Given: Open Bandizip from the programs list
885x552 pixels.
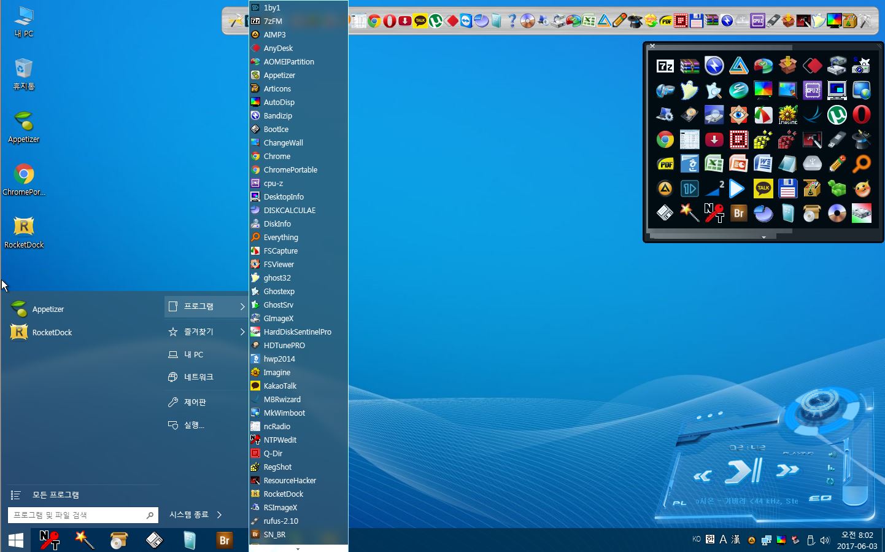Looking at the screenshot, I should [x=298, y=116].
